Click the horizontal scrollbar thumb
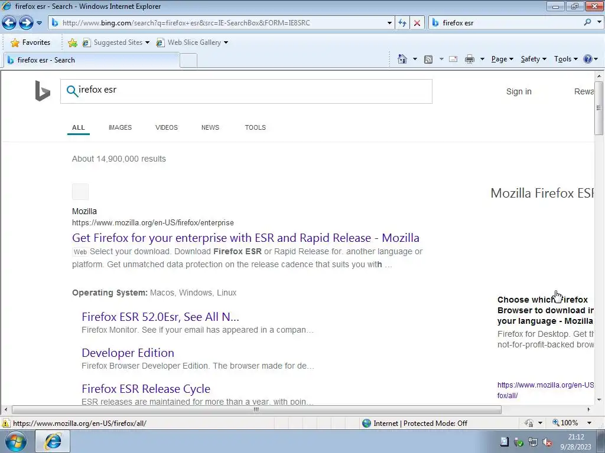Image resolution: width=605 pixels, height=453 pixels. point(256,409)
